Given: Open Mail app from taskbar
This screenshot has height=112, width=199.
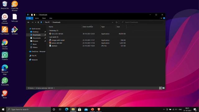Looking at the screenshot, I should pos(86,109).
